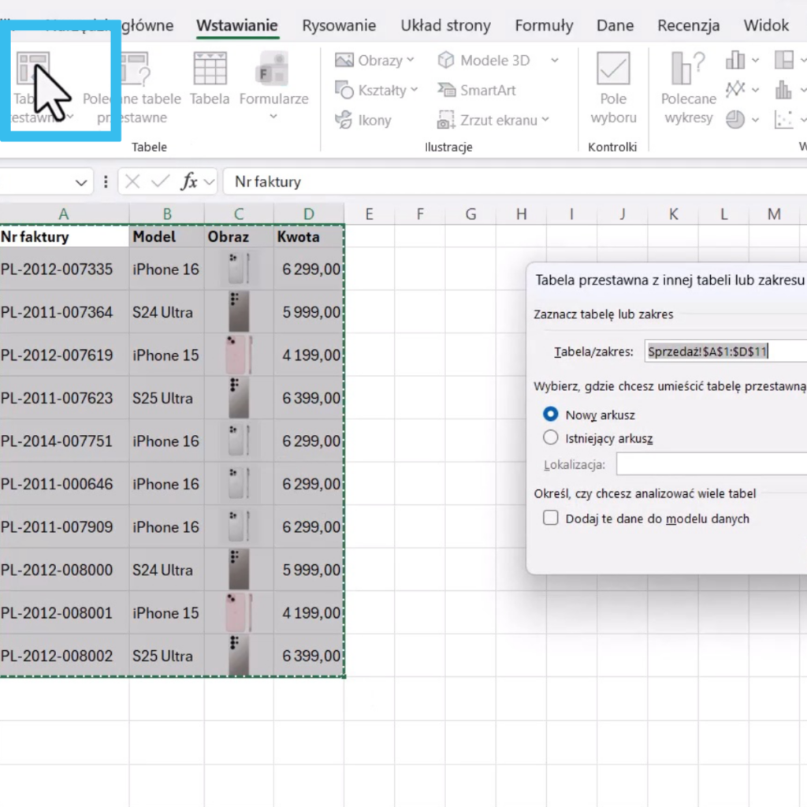
Task: Expand the Kształty dropdown
Action: (415, 91)
